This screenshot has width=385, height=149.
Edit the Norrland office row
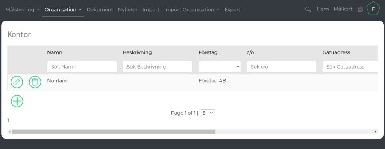click(17, 82)
